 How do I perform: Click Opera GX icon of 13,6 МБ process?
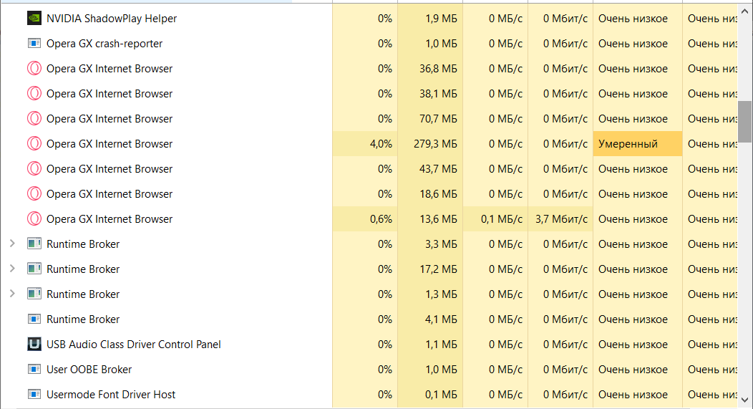tap(34, 219)
